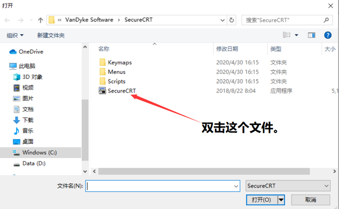Select the Menus folder icon

click(x=103, y=72)
